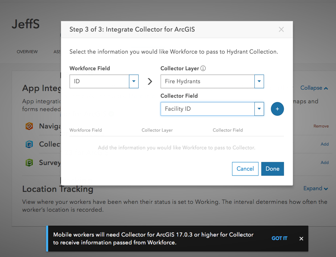Expand the Location Tracking section
This screenshot has height=257, width=336.
pos(316,189)
